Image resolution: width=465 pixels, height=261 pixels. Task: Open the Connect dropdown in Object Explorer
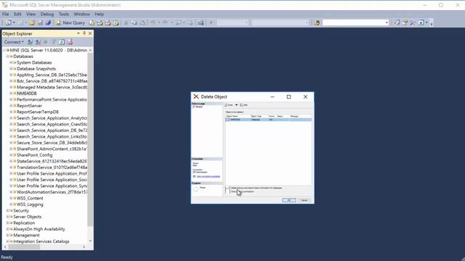14,42
